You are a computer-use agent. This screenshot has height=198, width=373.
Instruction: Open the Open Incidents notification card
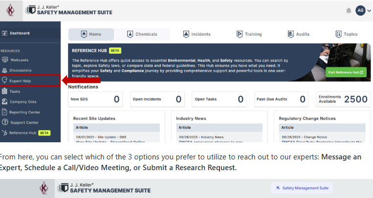click(157, 99)
